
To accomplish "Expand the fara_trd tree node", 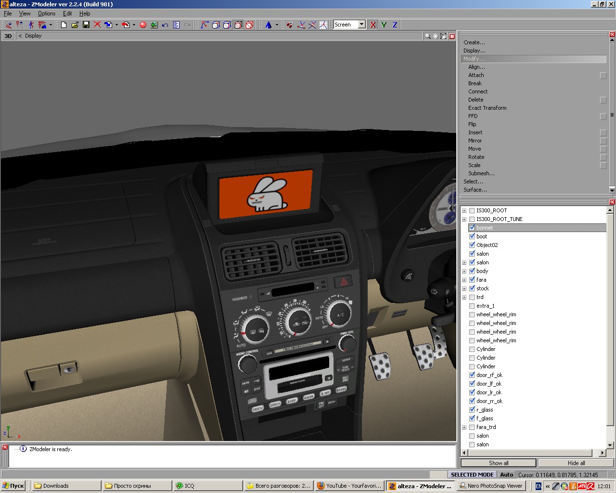I will coord(464,427).
